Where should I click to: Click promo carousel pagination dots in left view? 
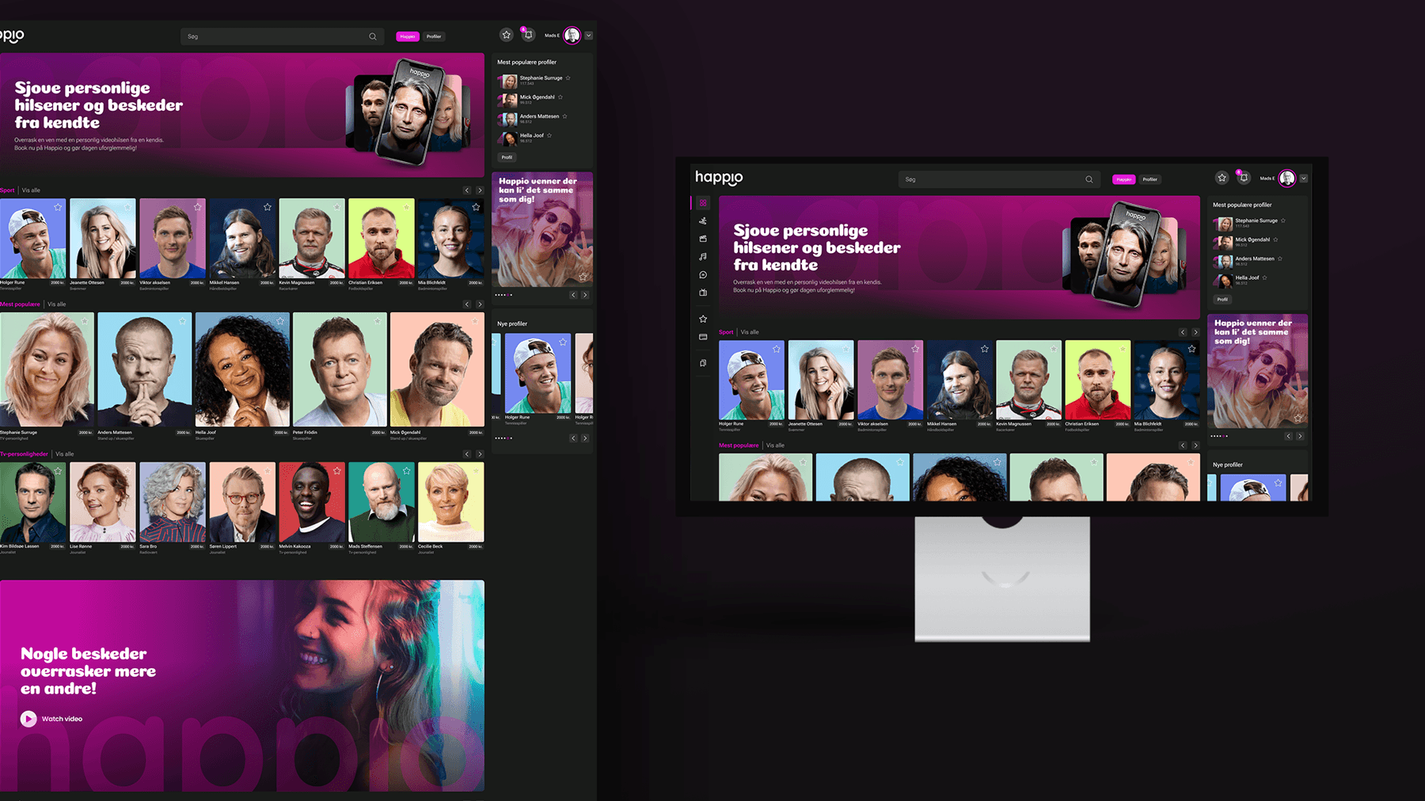point(503,295)
